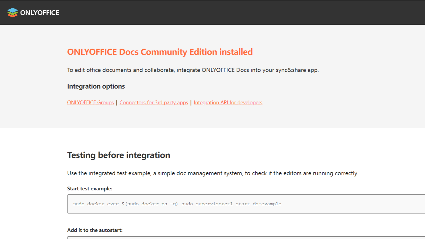Click the 'ONLYOFFICE Docs Community Edition installed' heading

point(160,52)
